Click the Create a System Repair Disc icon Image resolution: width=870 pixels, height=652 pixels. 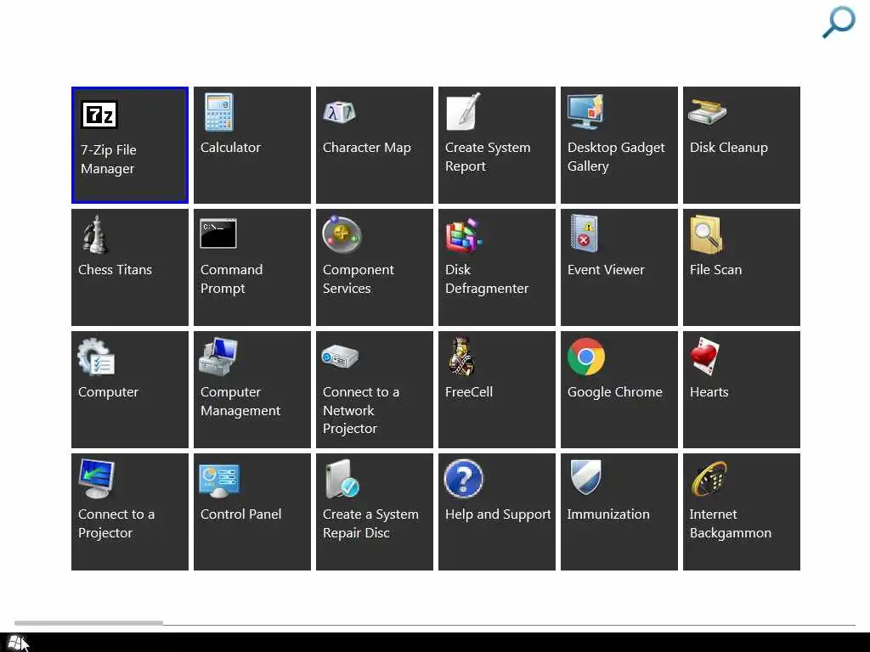point(342,479)
